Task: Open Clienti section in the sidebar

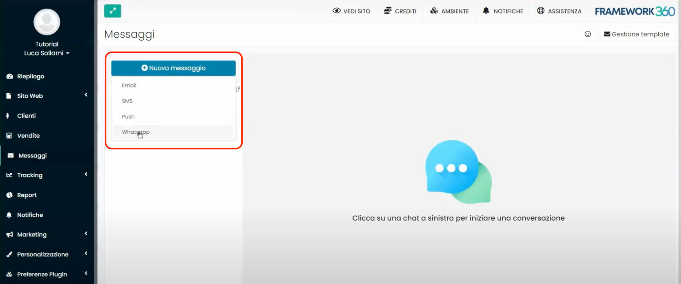Action: tap(26, 116)
